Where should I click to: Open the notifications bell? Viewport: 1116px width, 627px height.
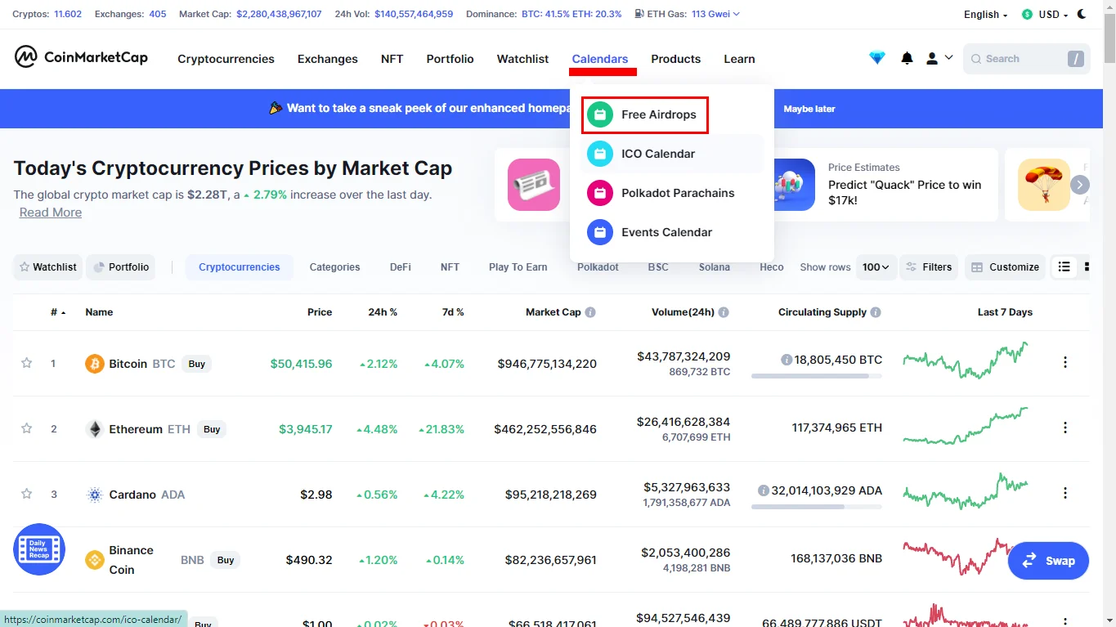(907, 58)
